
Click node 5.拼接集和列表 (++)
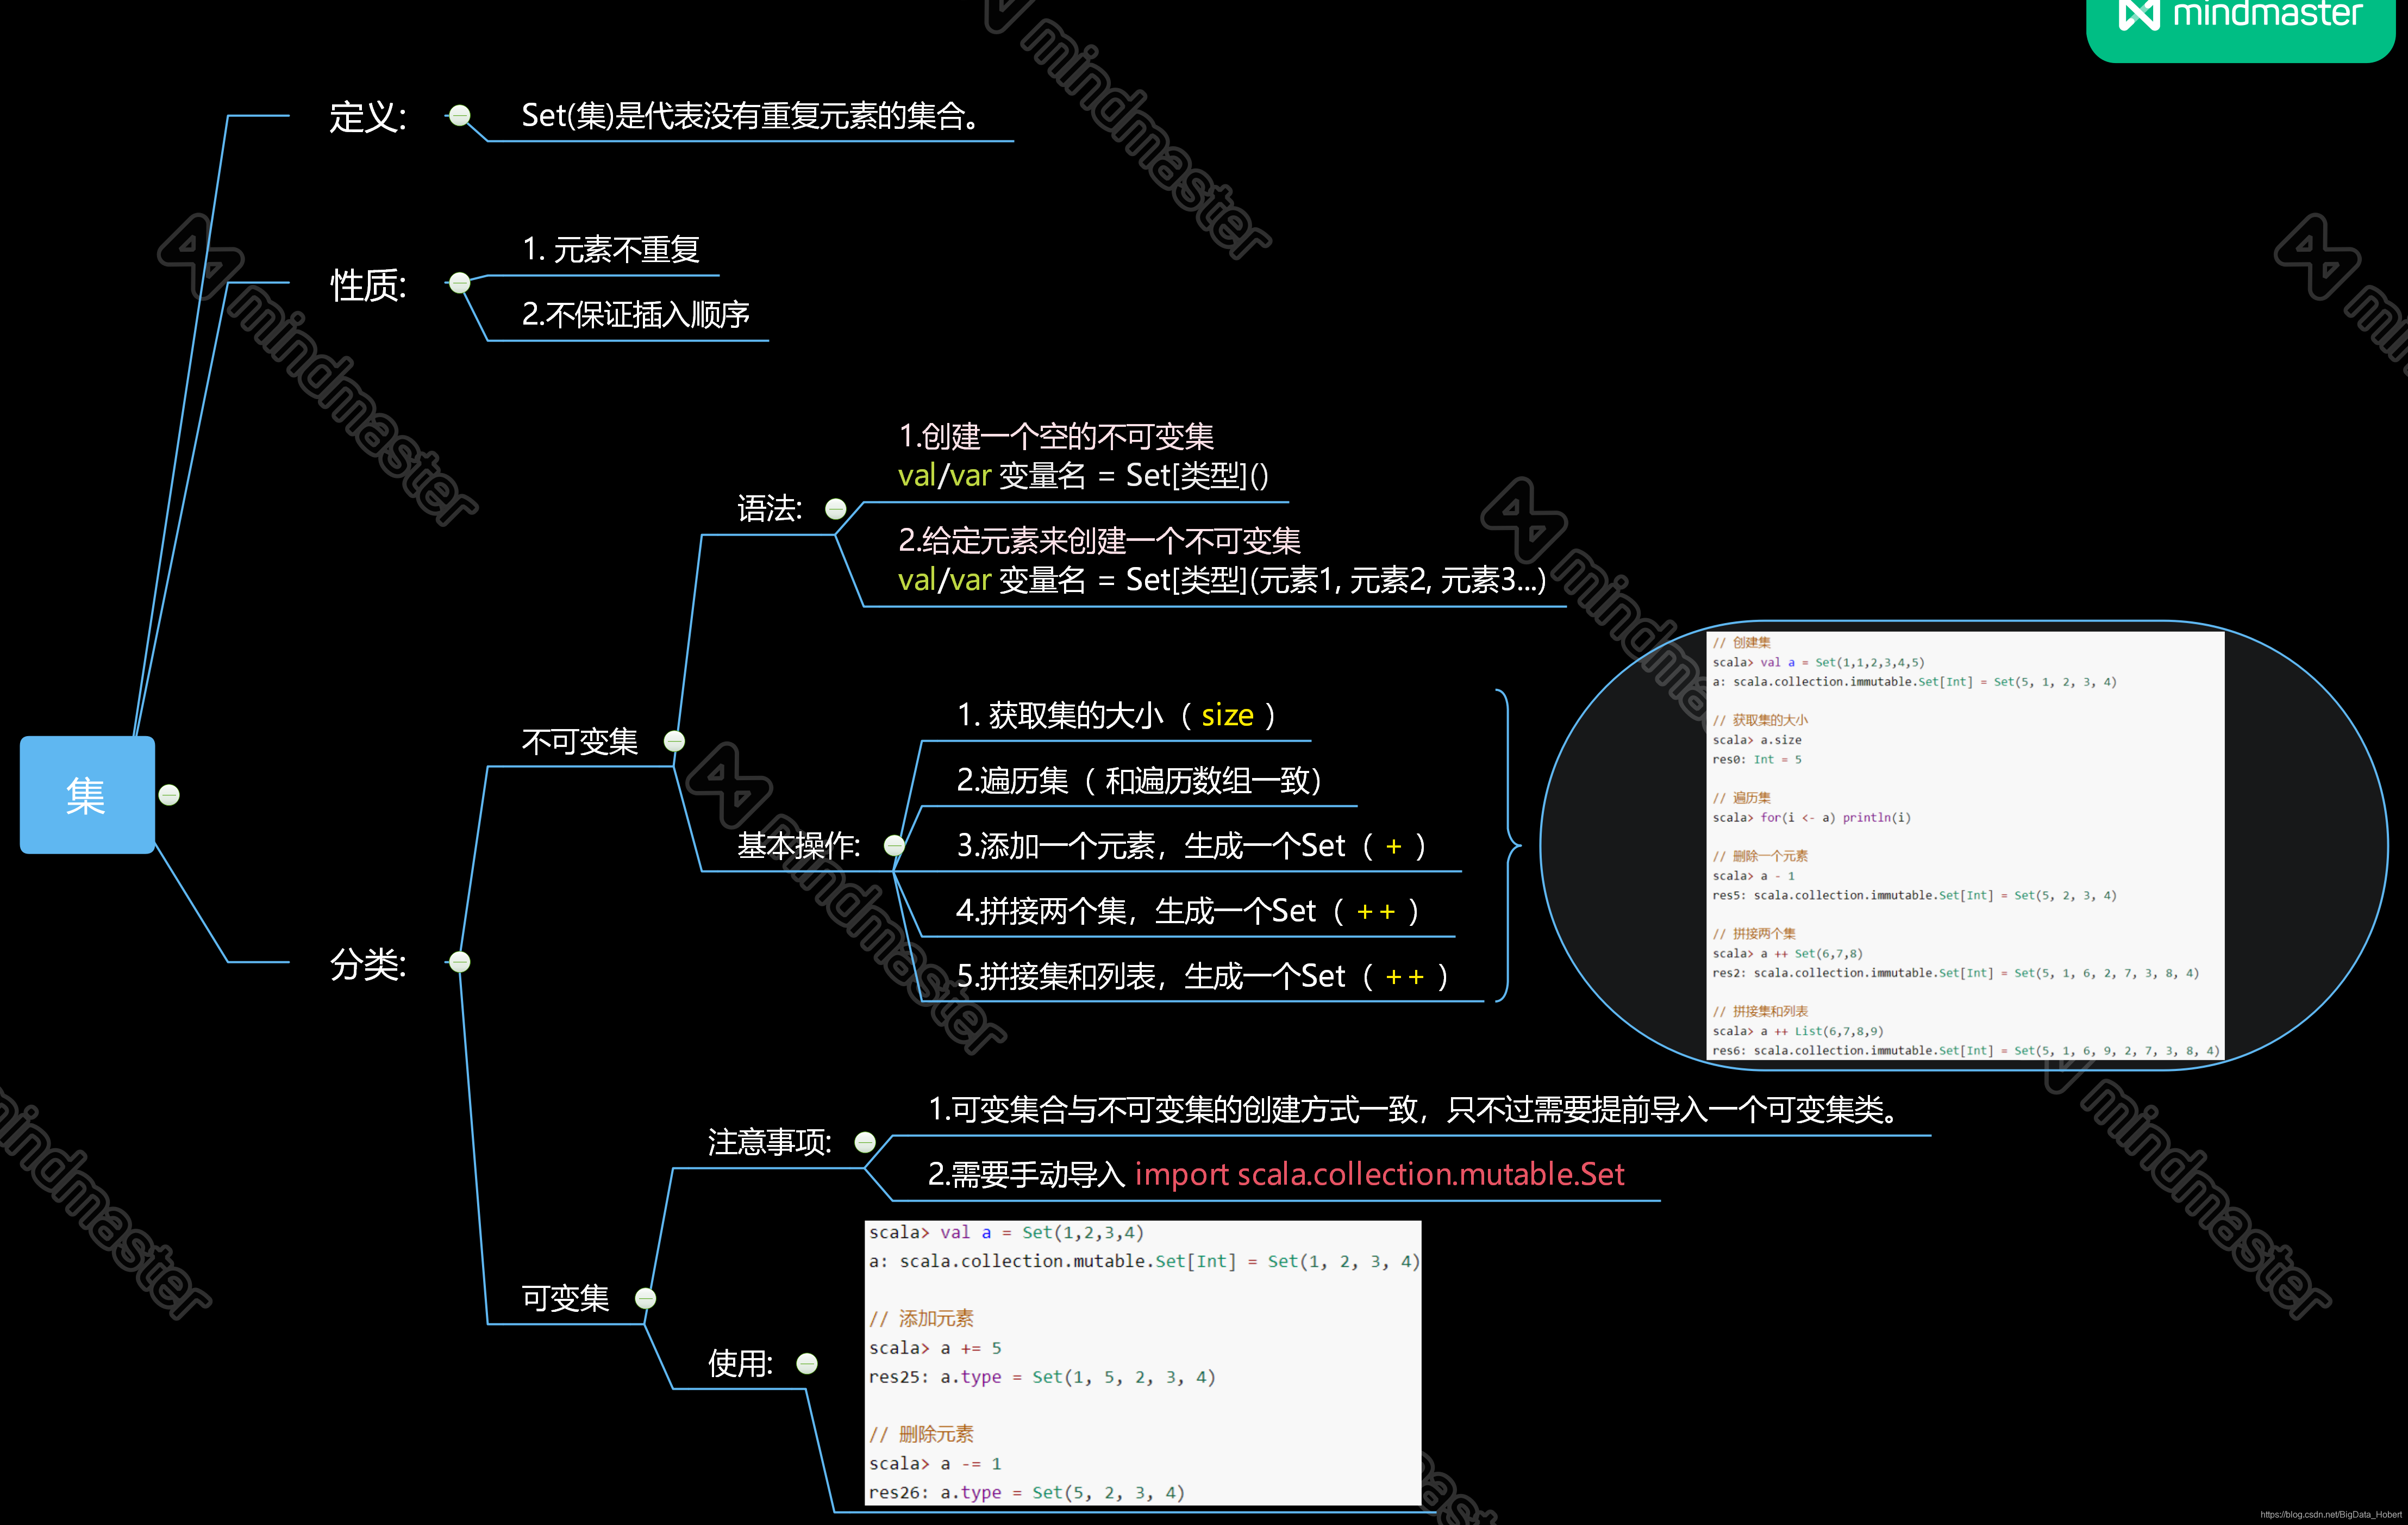tap(1202, 976)
